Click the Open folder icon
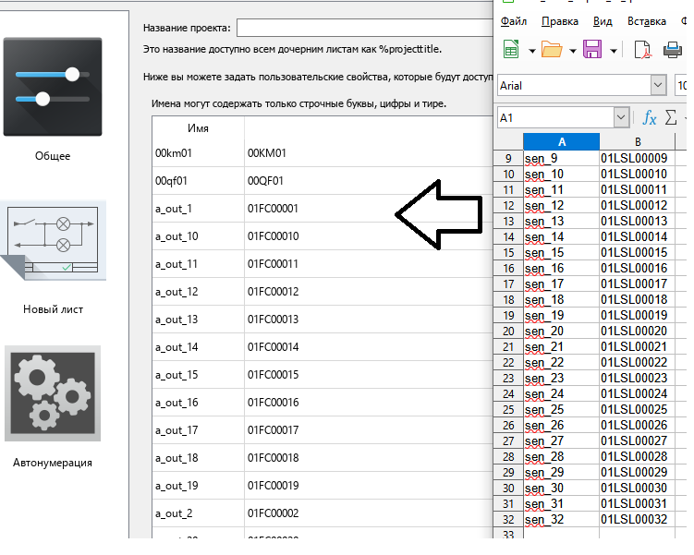Viewport: 694px width, 555px height. click(x=552, y=50)
